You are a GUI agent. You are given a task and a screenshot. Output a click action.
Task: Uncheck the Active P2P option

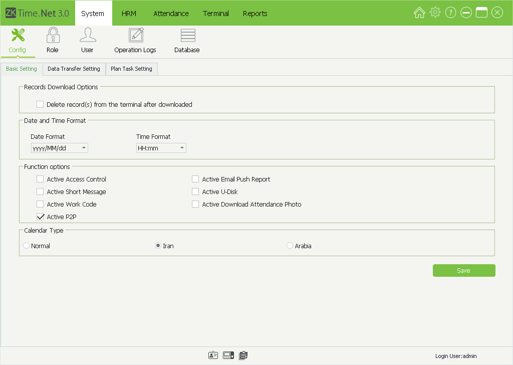pyautogui.click(x=40, y=217)
